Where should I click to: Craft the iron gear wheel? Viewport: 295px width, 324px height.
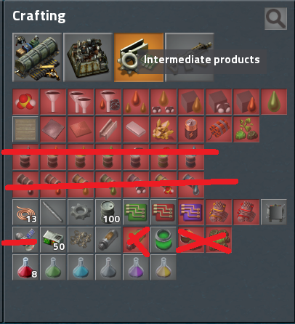point(81,212)
